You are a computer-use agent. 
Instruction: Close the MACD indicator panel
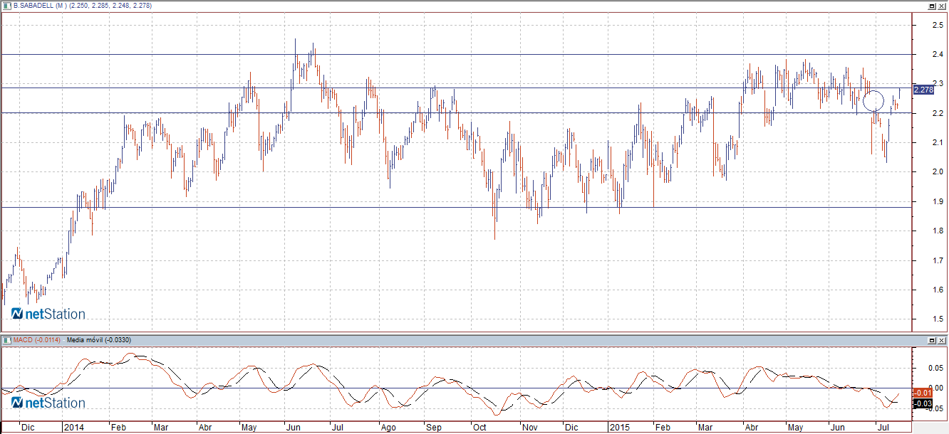coord(942,340)
